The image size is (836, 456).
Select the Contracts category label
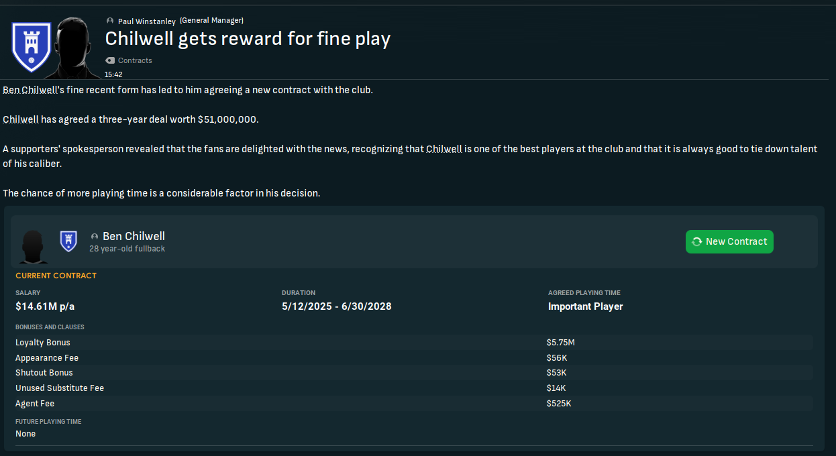(x=135, y=60)
